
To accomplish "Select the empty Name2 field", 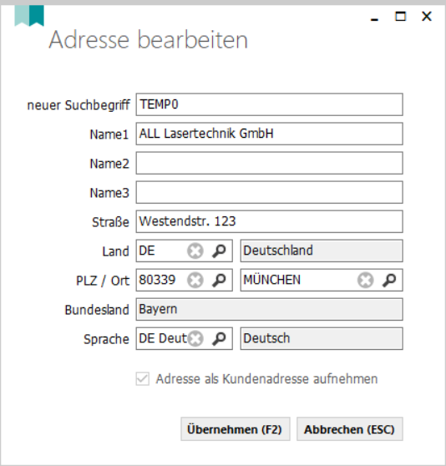I will 270,163.
